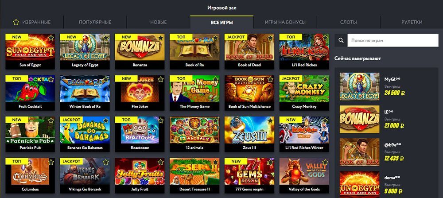Open the Слоты tab
Viewport: 443px width, 198px height.
(x=348, y=22)
